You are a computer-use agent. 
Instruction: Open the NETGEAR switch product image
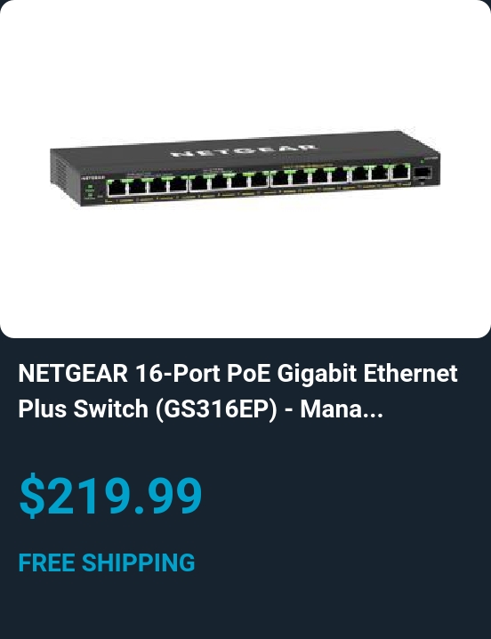(245, 168)
